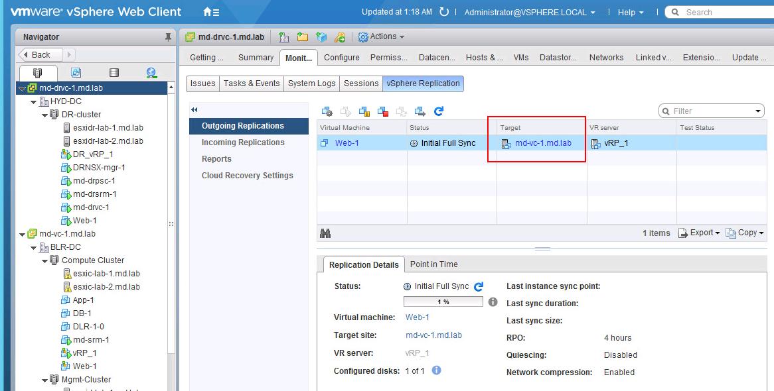Open the Help dropdown menu
Viewport: 774px width, 391px height.
[631, 13]
